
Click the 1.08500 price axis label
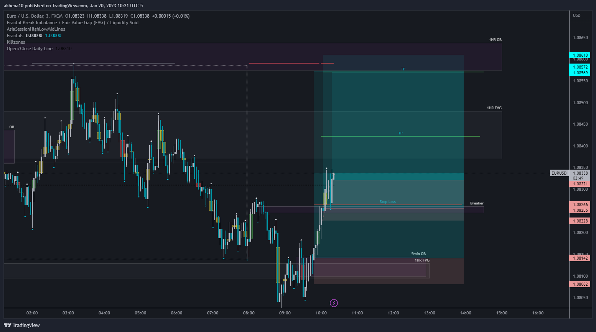pos(580,103)
